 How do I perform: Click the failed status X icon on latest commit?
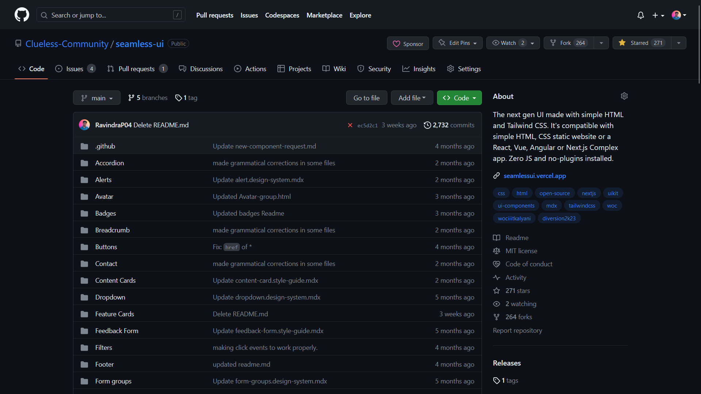pos(350,125)
